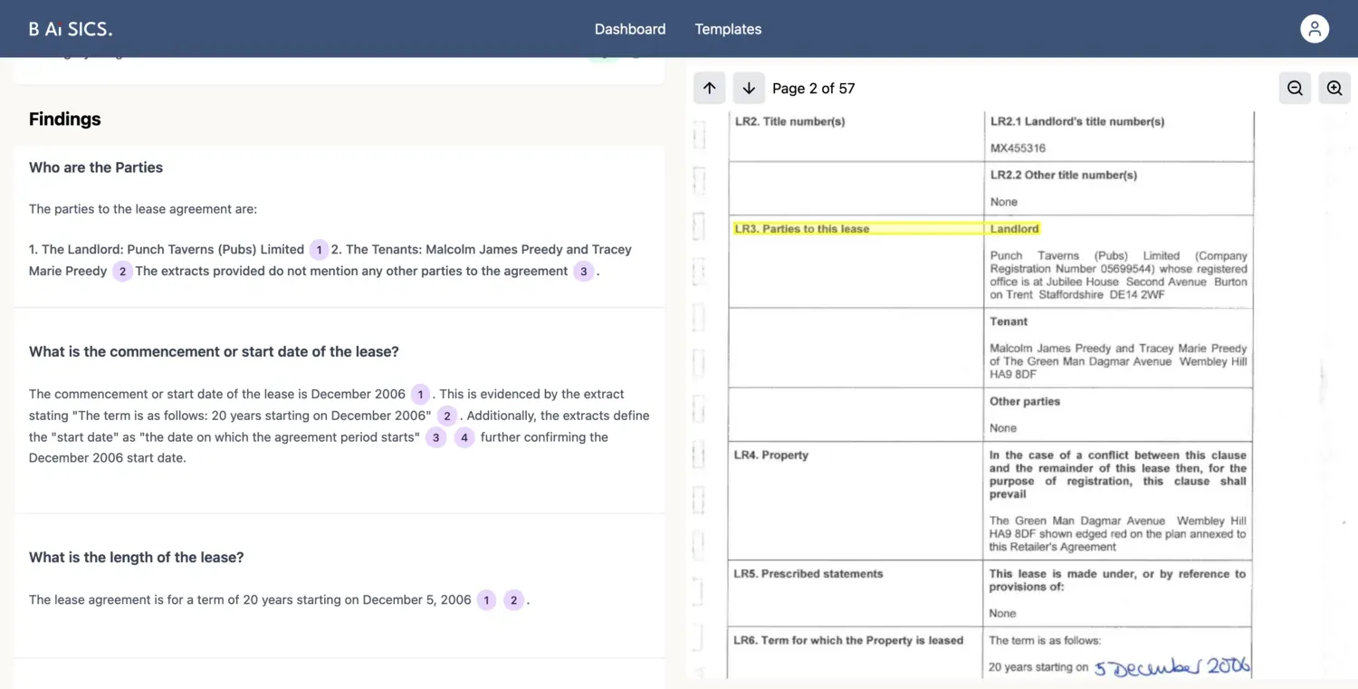Viewport: 1358px width, 689px height.
Task: Open citation 1 in the lease length answer
Action: coord(486,599)
